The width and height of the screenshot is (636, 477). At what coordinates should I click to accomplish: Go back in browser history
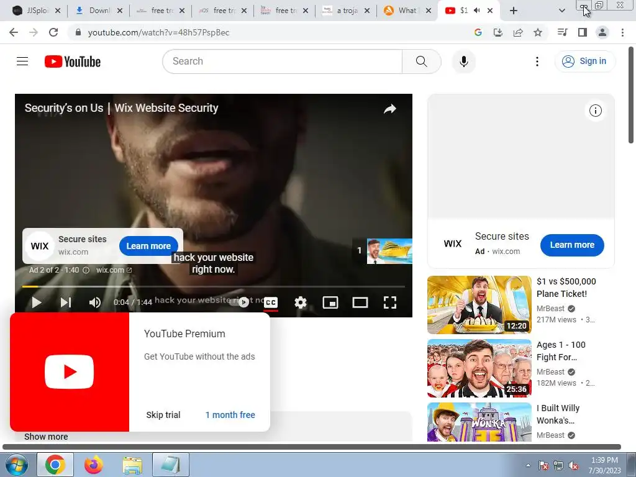14,32
